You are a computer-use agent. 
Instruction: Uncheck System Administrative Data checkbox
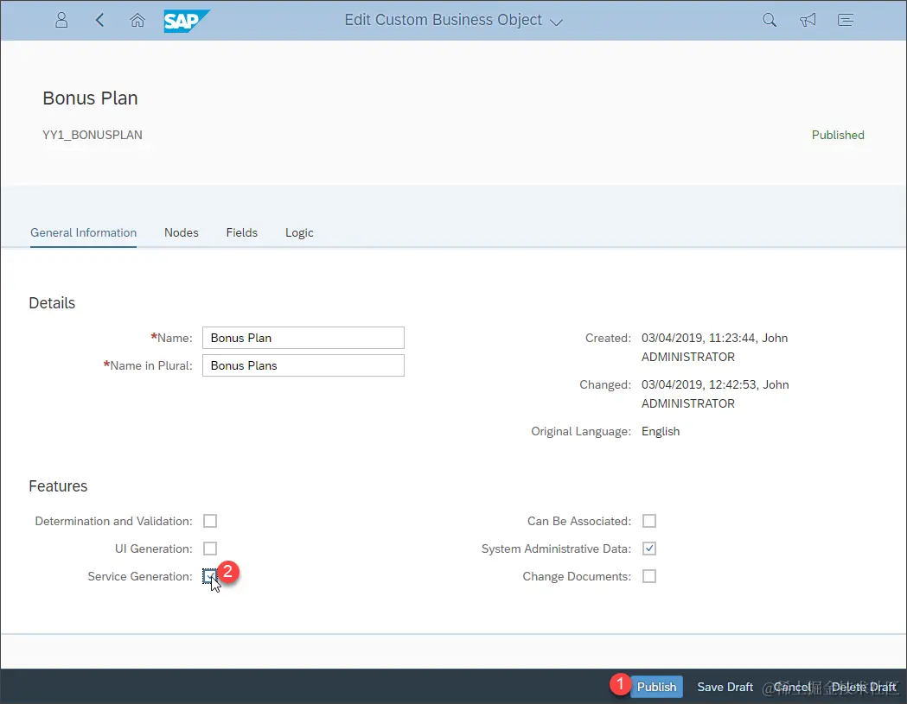649,548
